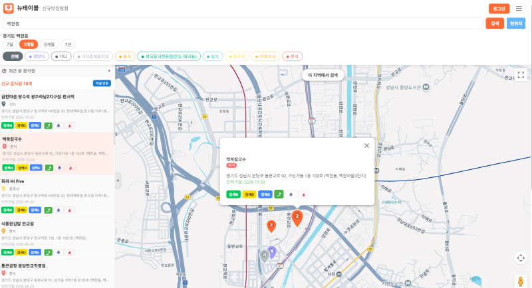
Task: Click directions icon for 급한마음 탕수육 row
Action: pos(48,125)
